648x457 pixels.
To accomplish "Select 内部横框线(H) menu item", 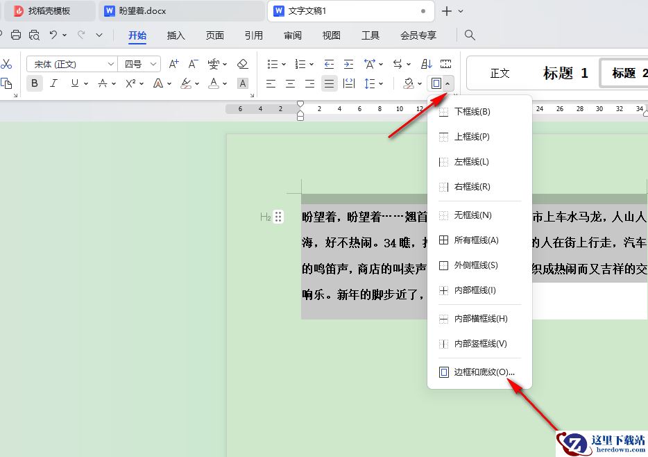I will [x=479, y=319].
